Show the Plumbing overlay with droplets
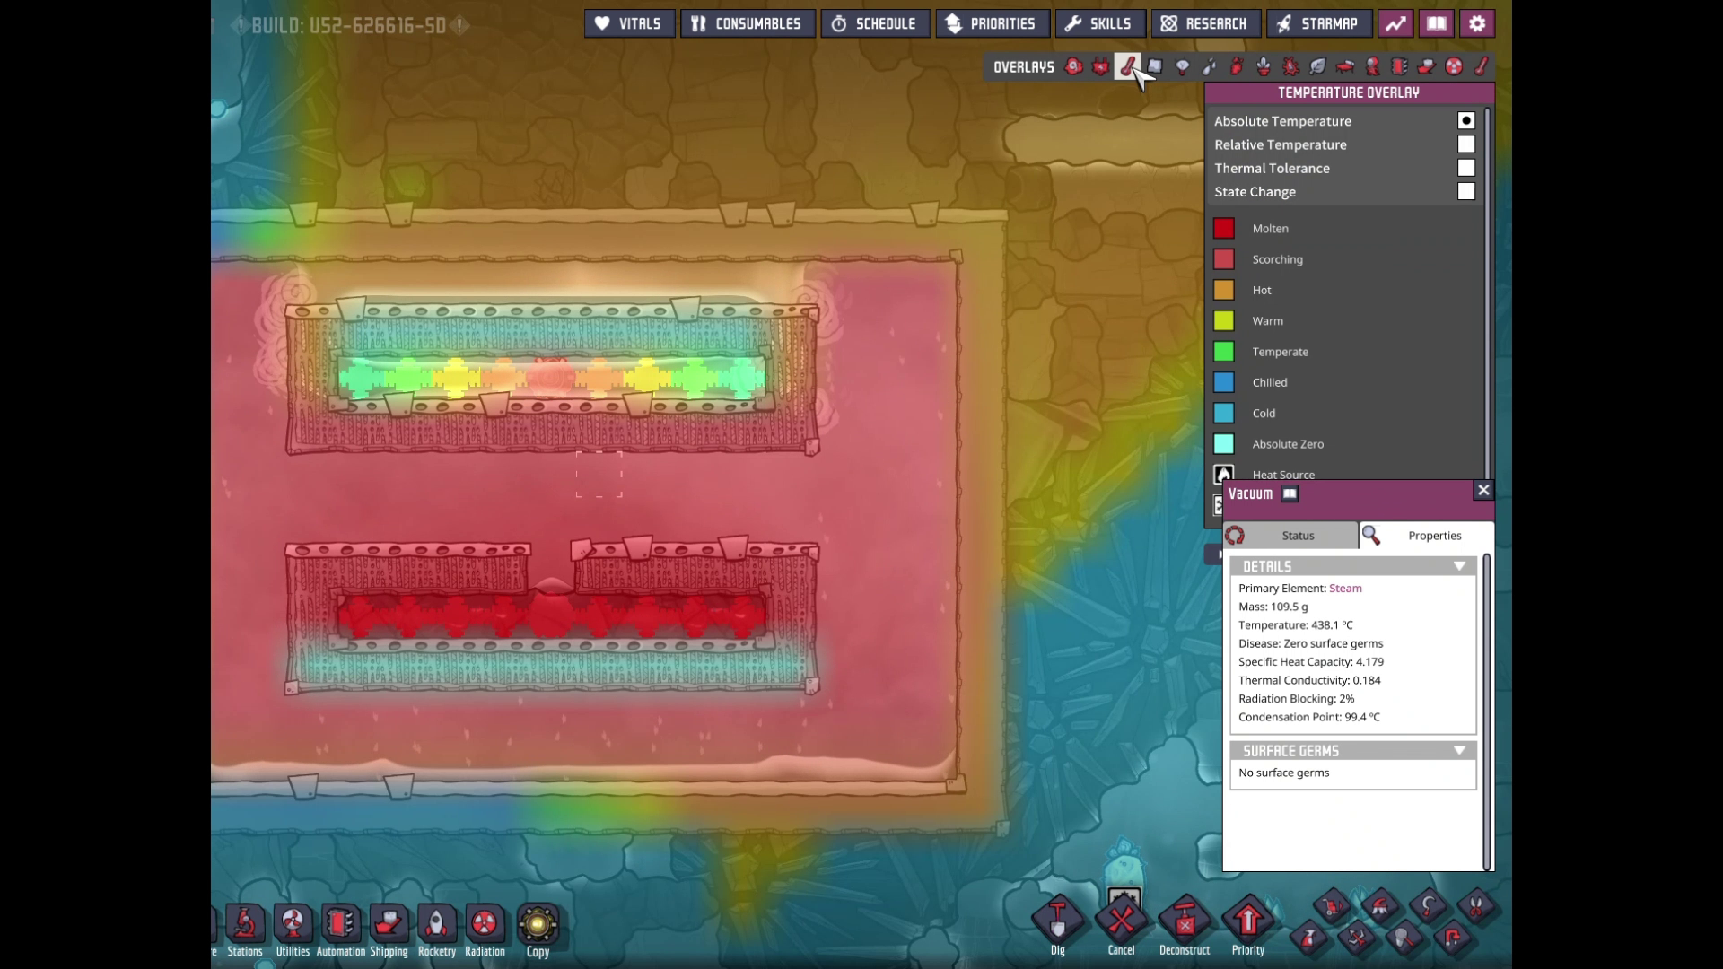Viewport: 1723px width, 969px height. pos(1209,66)
